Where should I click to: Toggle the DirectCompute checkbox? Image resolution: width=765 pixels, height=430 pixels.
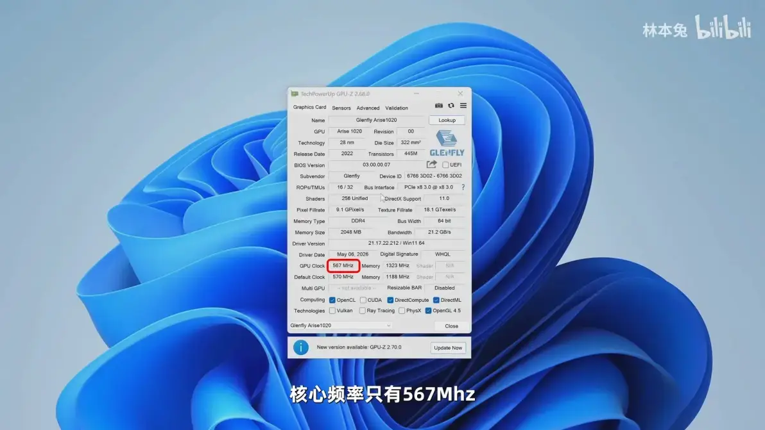pos(390,300)
